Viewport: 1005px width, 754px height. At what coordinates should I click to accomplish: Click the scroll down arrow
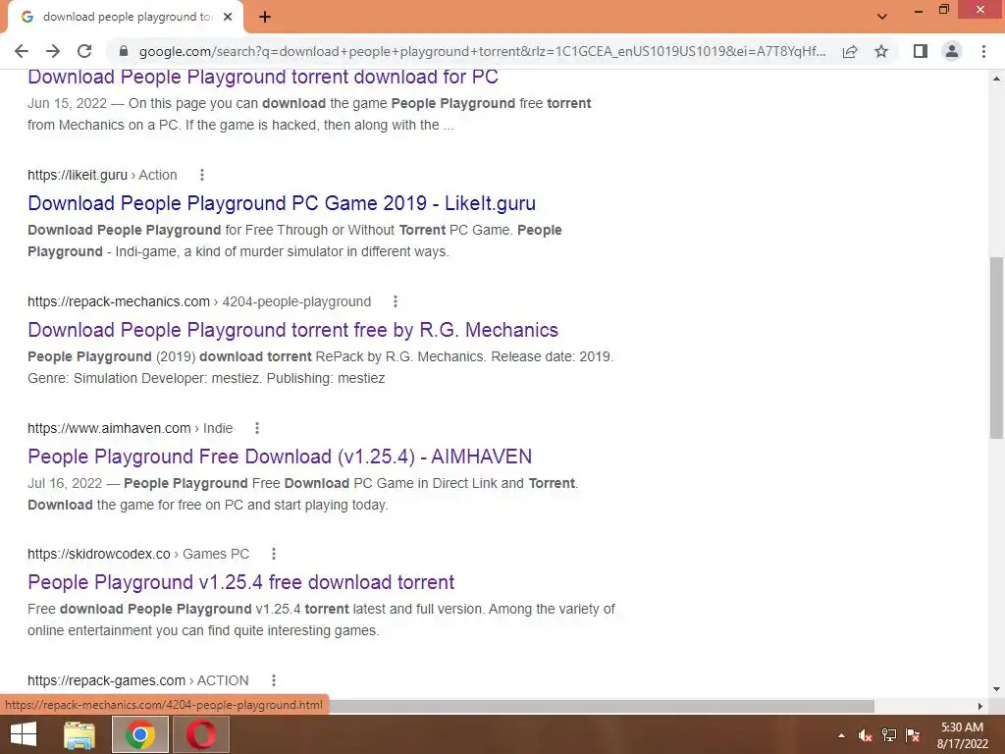[x=996, y=689]
